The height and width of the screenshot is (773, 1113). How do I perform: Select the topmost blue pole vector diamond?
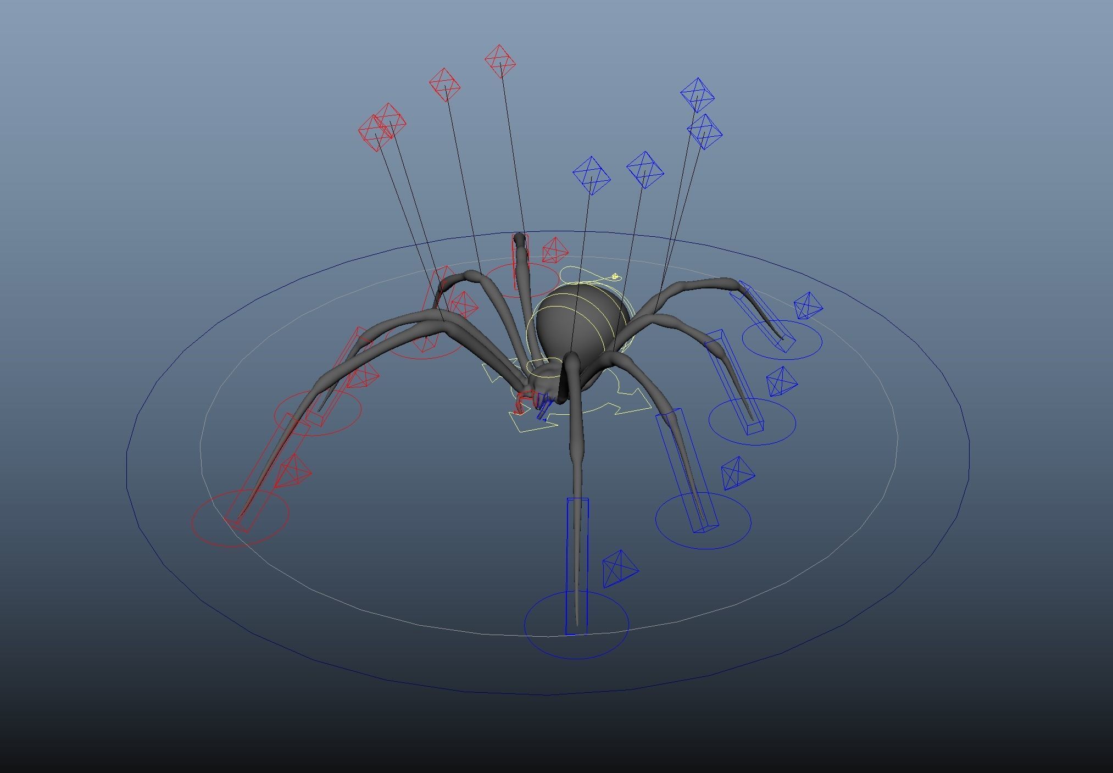pyautogui.click(x=697, y=94)
